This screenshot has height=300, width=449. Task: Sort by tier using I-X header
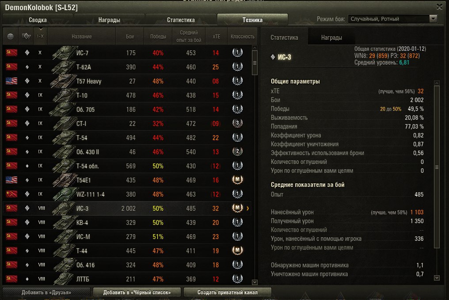[40, 36]
